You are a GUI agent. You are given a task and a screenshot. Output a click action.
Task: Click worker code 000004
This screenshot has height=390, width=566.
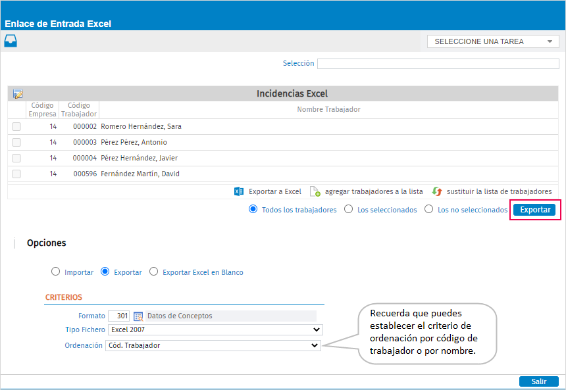click(x=85, y=158)
